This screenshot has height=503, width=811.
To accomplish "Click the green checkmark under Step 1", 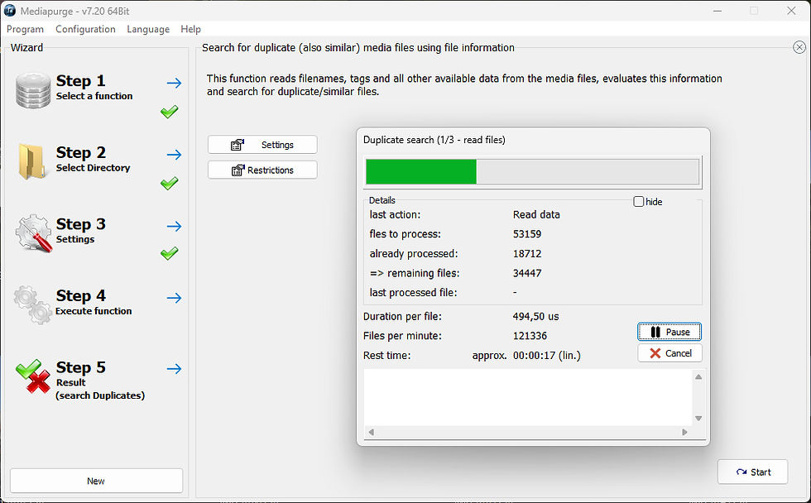I will (169, 111).
